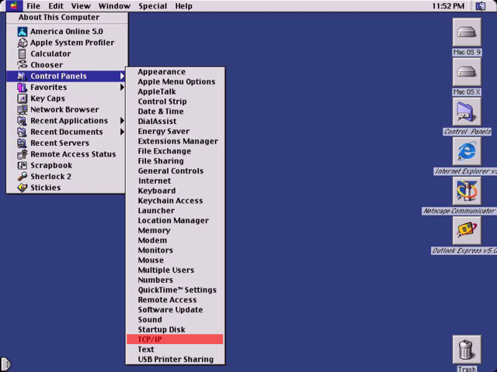Click the Network Browser icon
The height and width of the screenshot is (372, 497).
coord(23,109)
